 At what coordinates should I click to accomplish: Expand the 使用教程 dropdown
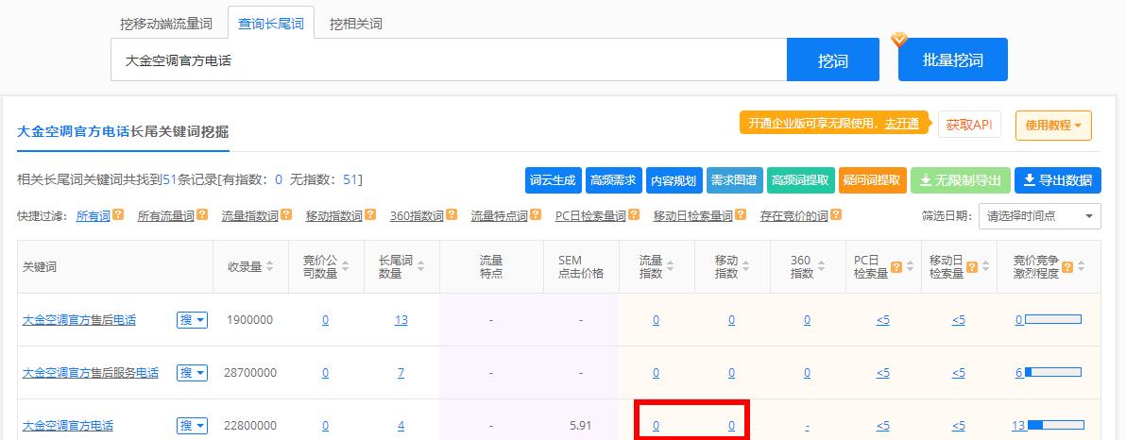(x=1052, y=125)
